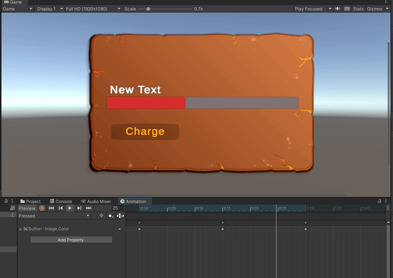The image size is (393, 278).
Task: Open the Play Focused dropdown
Action: tap(313, 9)
